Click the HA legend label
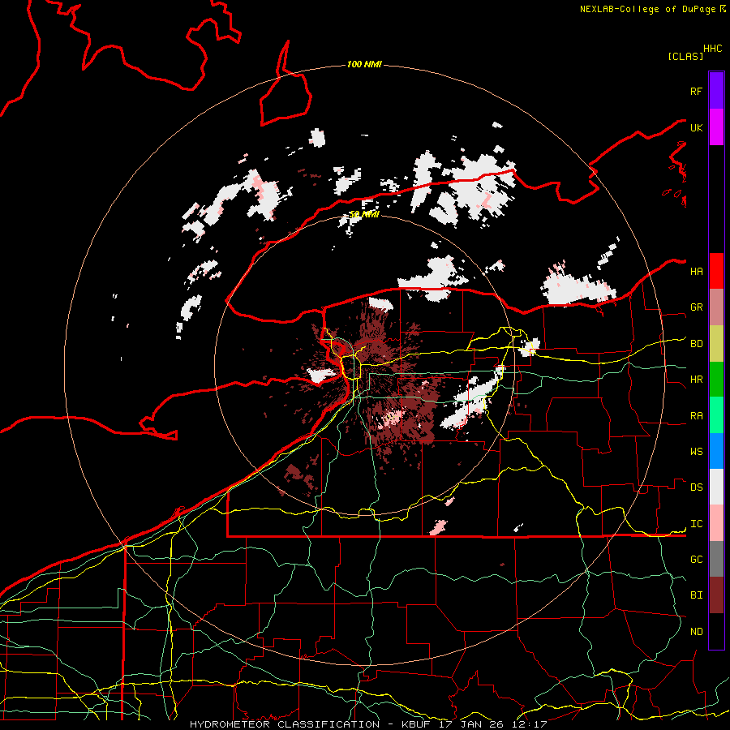 [696, 272]
